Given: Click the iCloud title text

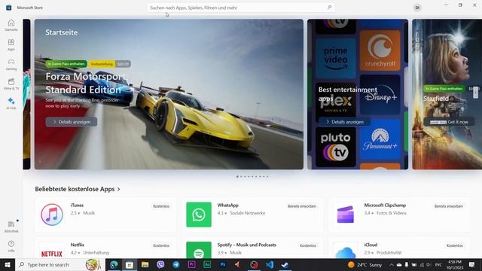Looking at the screenshot, I should (x=371, y=245).
